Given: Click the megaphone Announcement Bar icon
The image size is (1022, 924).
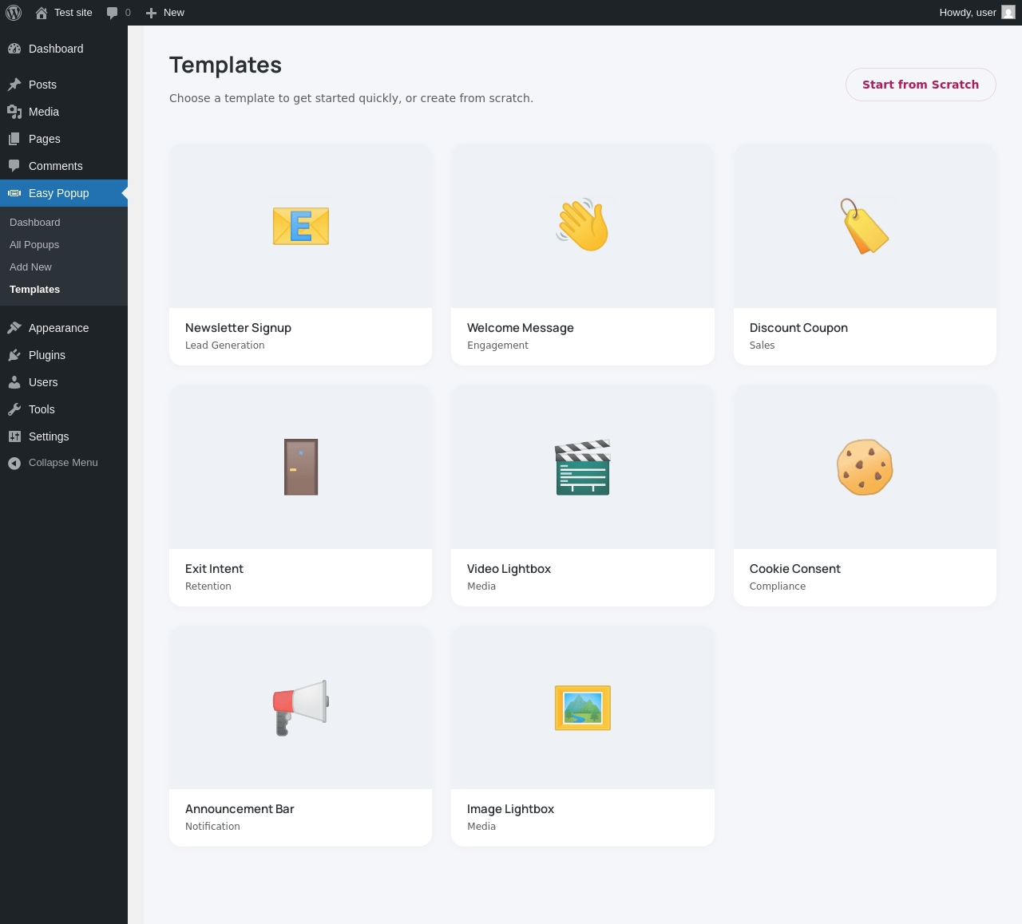Looking at the screenshot, I should tap(301, 707).
